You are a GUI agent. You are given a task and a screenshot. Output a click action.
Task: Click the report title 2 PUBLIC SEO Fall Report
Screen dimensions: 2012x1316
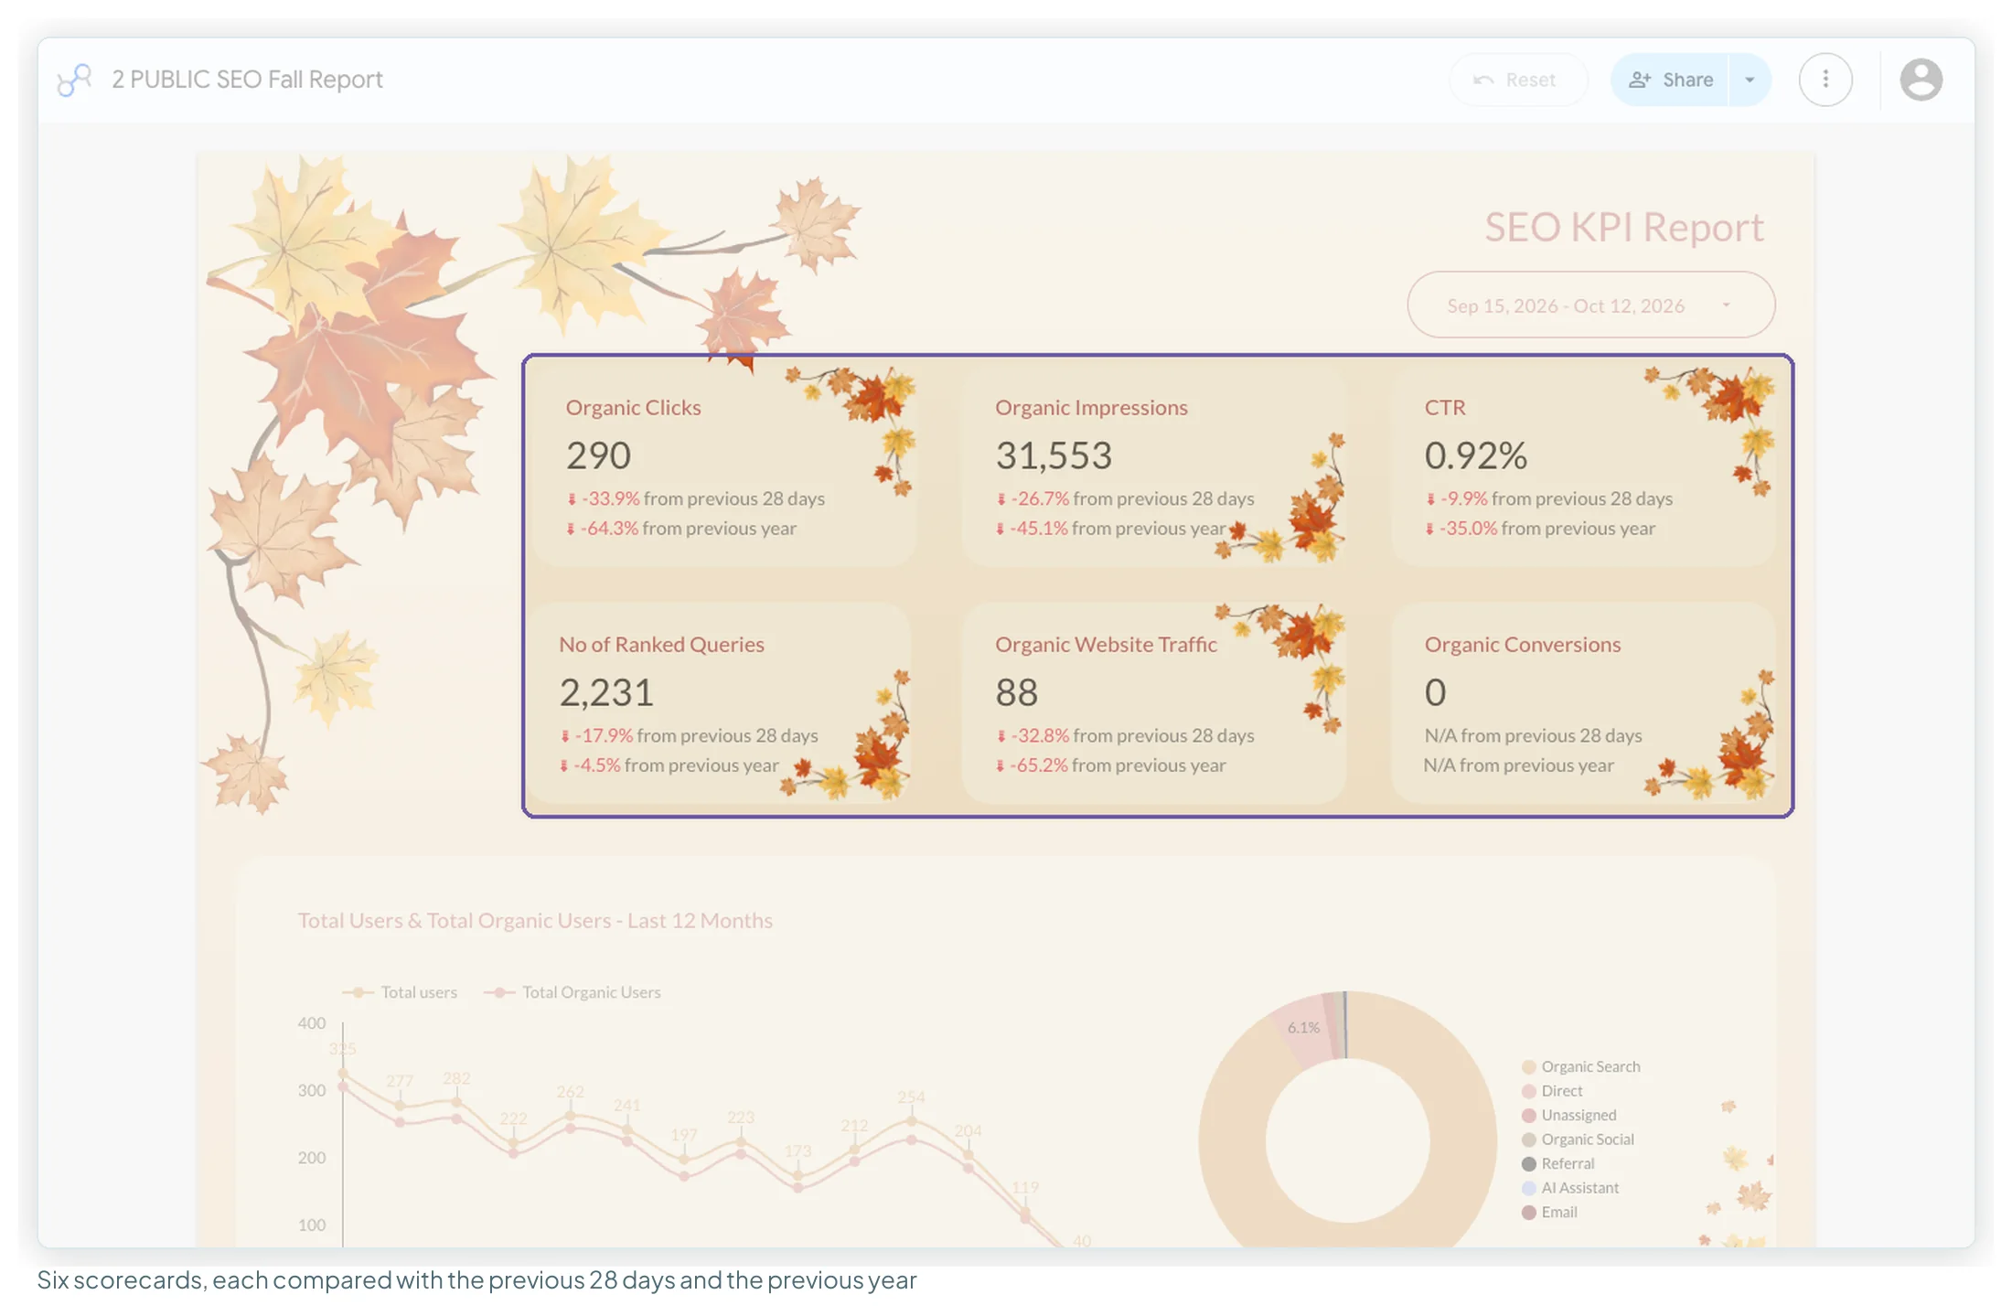(x=247, y=80)
